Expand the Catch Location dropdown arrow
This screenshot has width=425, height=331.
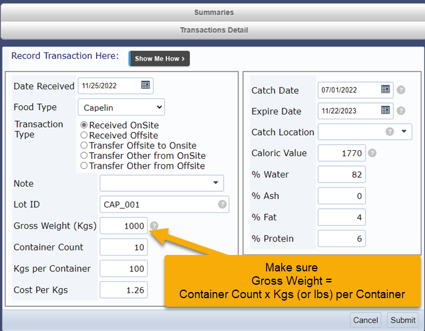coord(404,131)
